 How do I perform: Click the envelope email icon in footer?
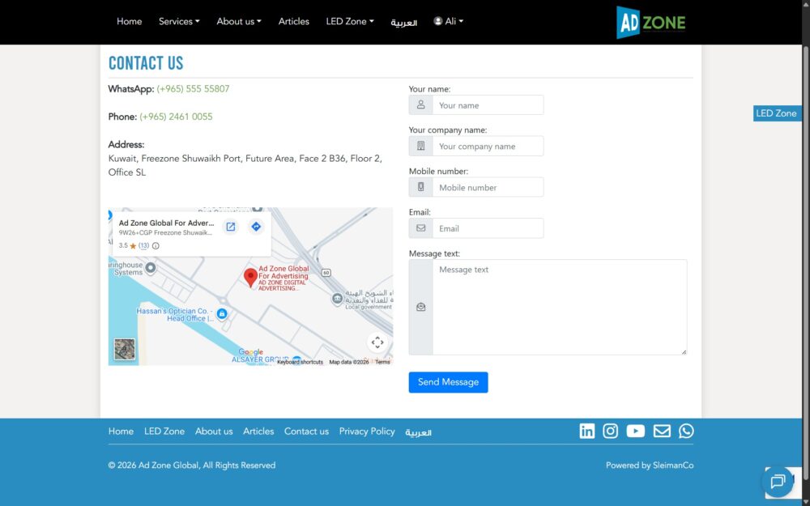pos(662,431)
